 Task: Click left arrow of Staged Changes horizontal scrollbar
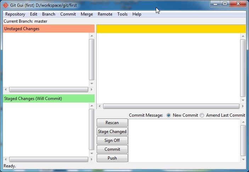6,159
